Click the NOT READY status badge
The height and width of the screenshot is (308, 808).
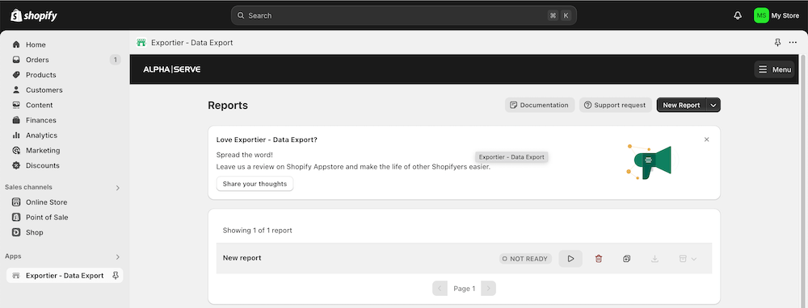pyautogui.click(x=525, y=259)
